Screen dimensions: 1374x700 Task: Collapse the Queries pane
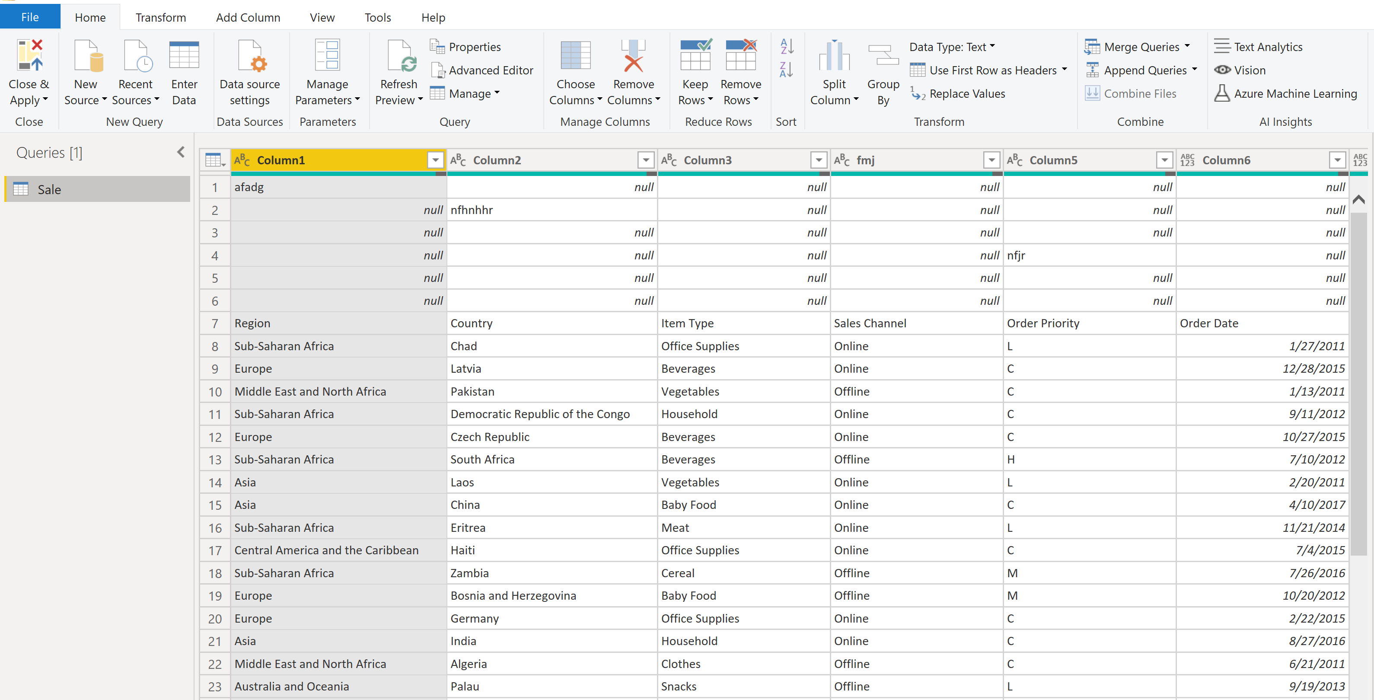pos(180,151)
